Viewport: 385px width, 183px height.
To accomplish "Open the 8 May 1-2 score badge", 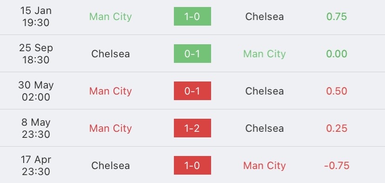I will 192,128.
